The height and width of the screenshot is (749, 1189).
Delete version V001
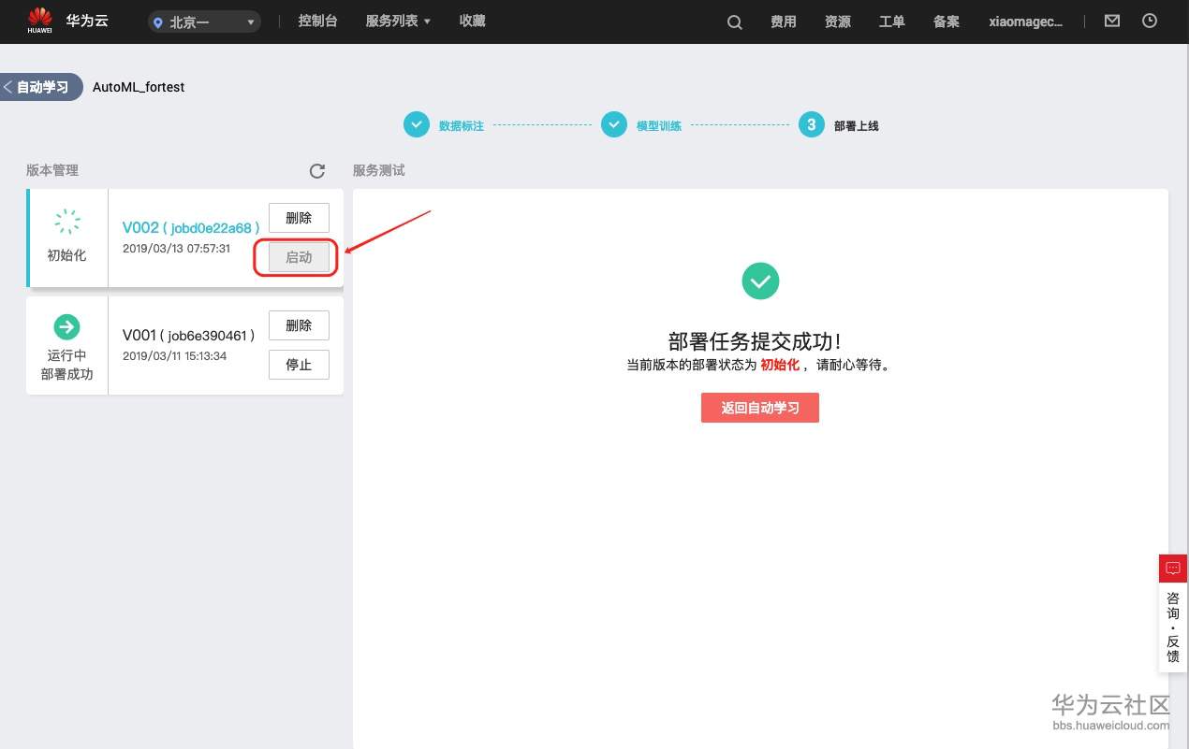(299, 325)
